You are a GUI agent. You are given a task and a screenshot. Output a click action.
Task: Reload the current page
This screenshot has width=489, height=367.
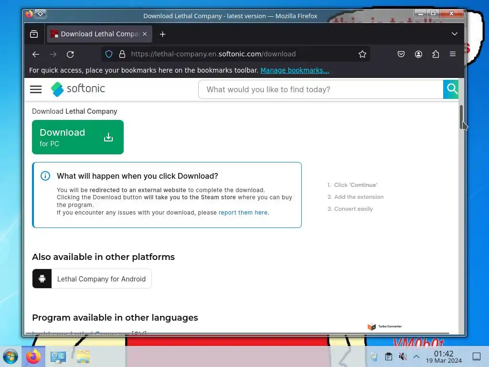click(x=70, y=54)
